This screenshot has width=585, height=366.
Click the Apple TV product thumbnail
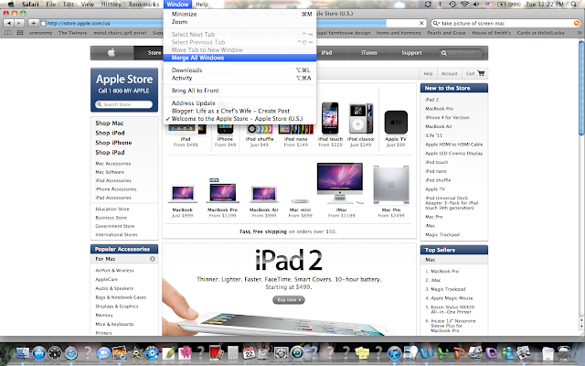[x=396, y=122]
